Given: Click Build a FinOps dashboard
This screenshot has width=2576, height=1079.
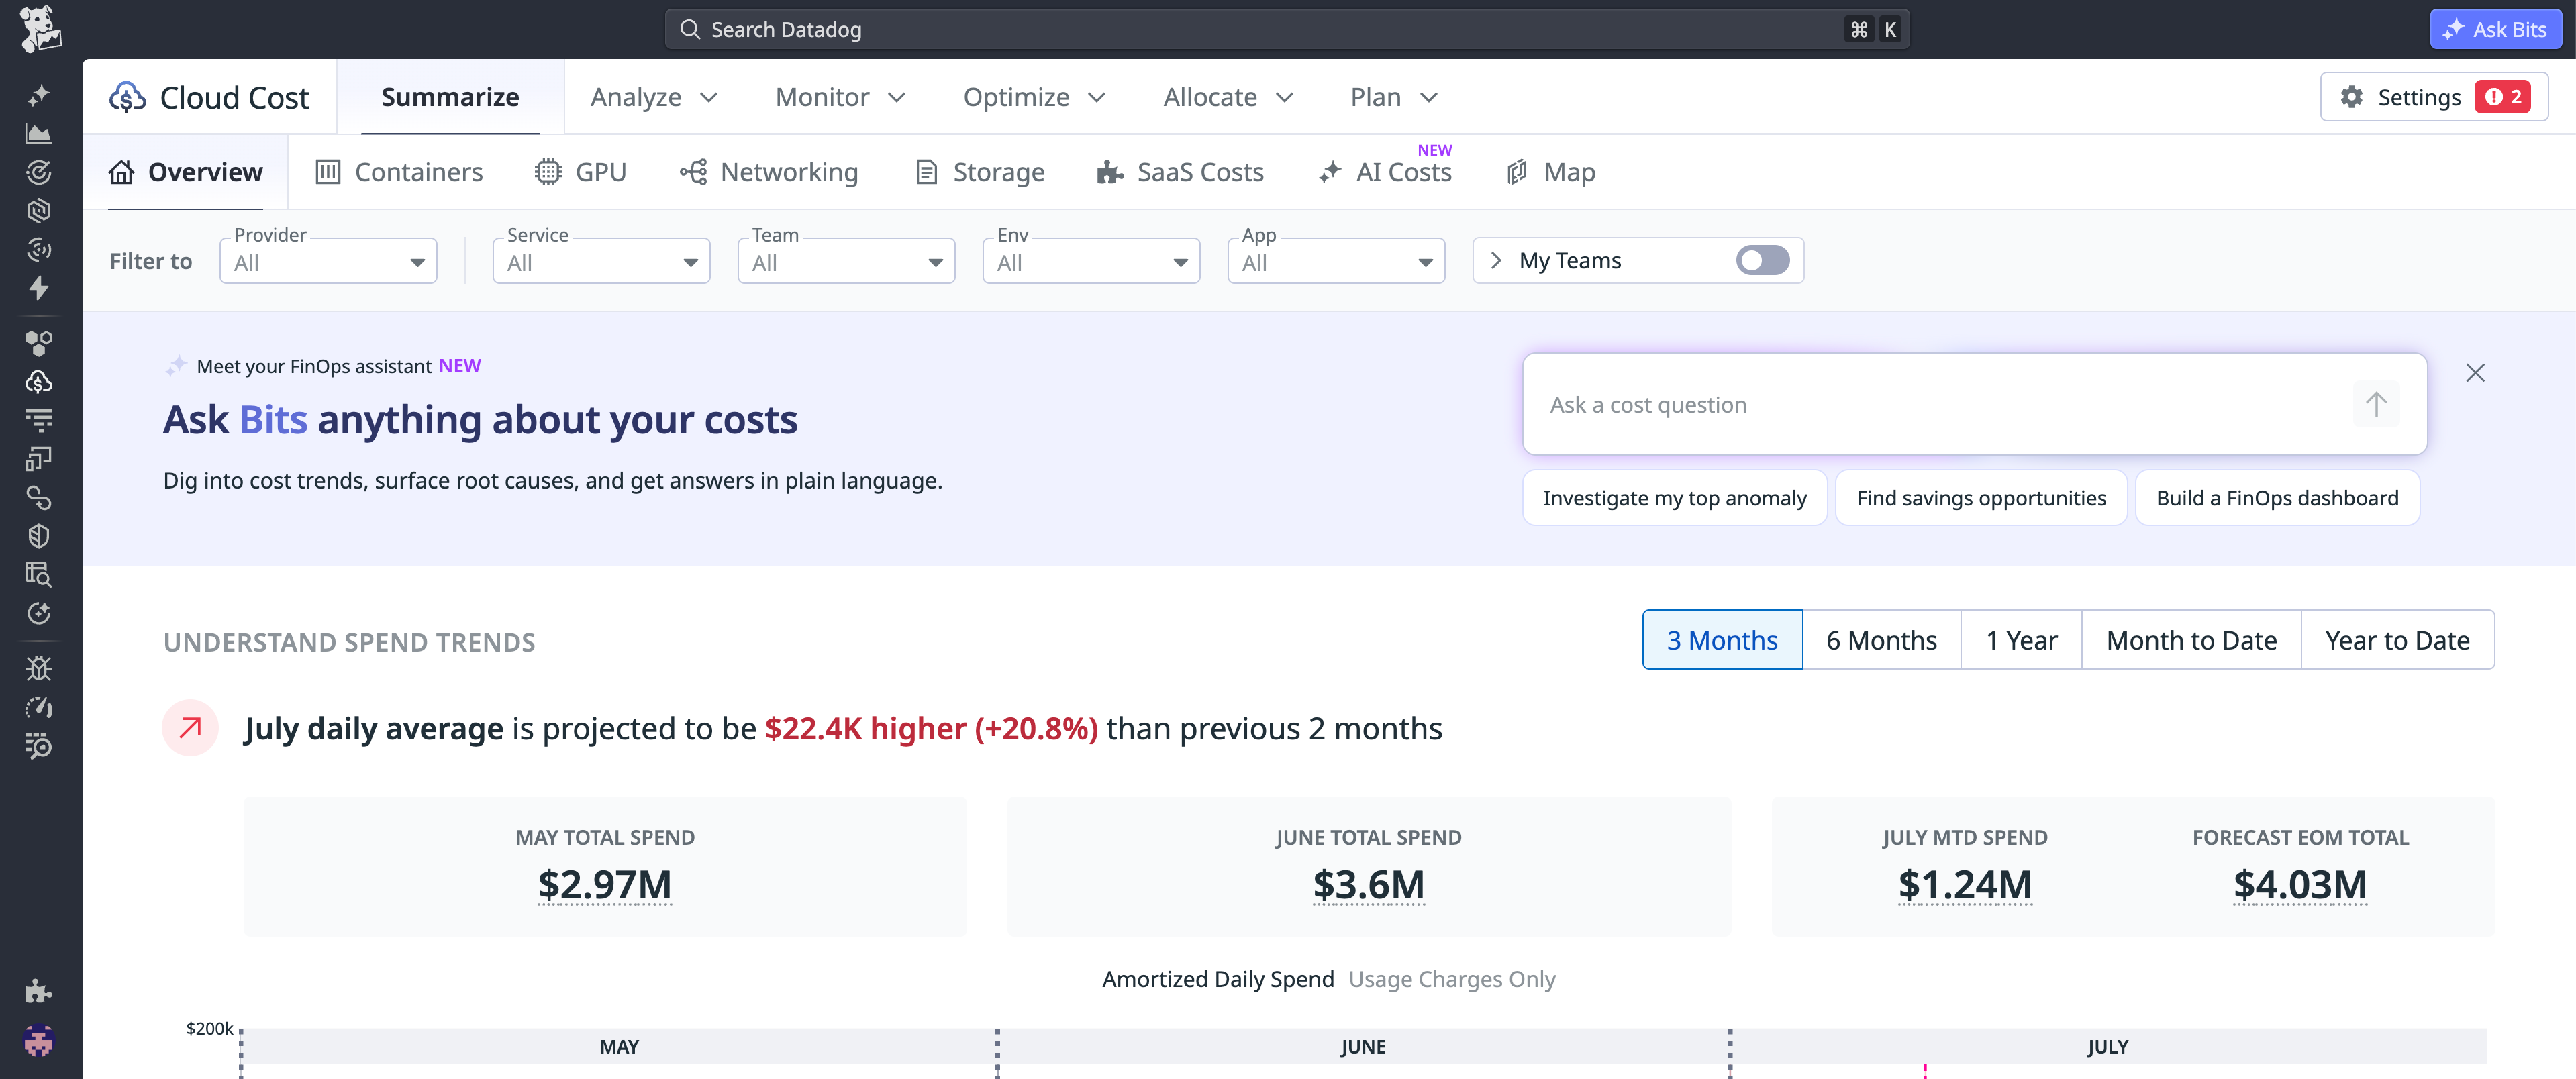Looking at the screenshot, I should click(2277, 498).
